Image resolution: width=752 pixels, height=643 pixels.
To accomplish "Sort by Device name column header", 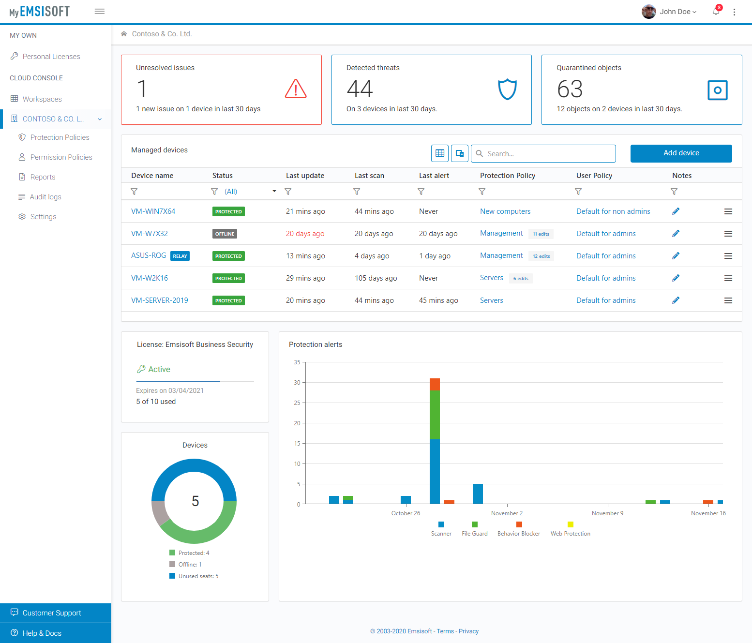I will [x=152, y=176].
